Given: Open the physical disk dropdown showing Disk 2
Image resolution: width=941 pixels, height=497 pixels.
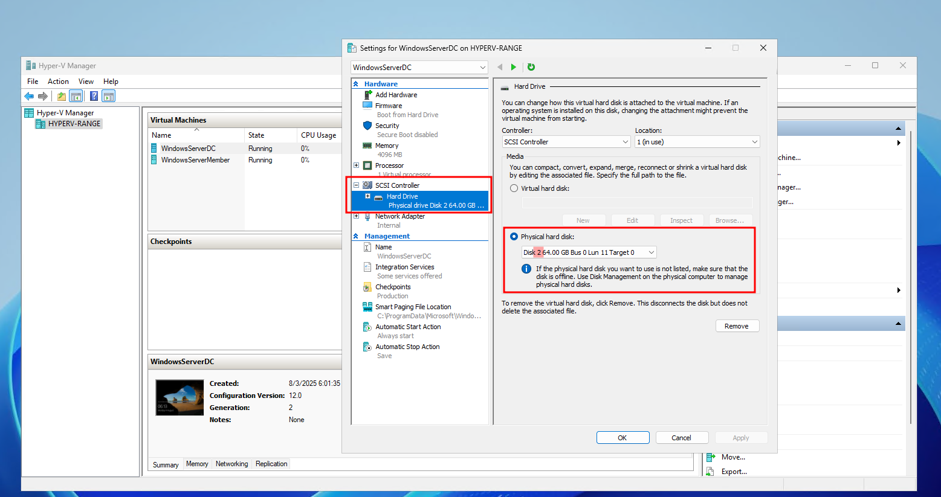Looking at the screenshot, I should click(589, 252).
